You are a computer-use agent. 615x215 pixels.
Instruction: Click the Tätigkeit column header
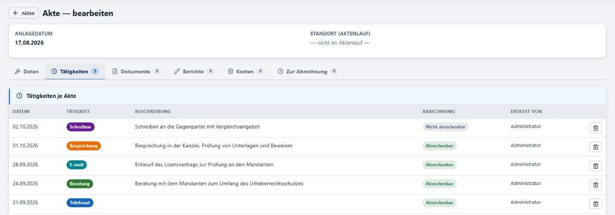click(78, 112)
